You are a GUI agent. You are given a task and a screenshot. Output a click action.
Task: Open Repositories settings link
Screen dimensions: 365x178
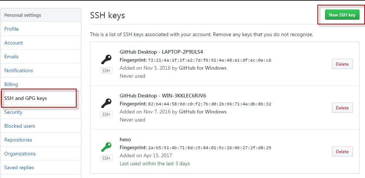point(18,140)
